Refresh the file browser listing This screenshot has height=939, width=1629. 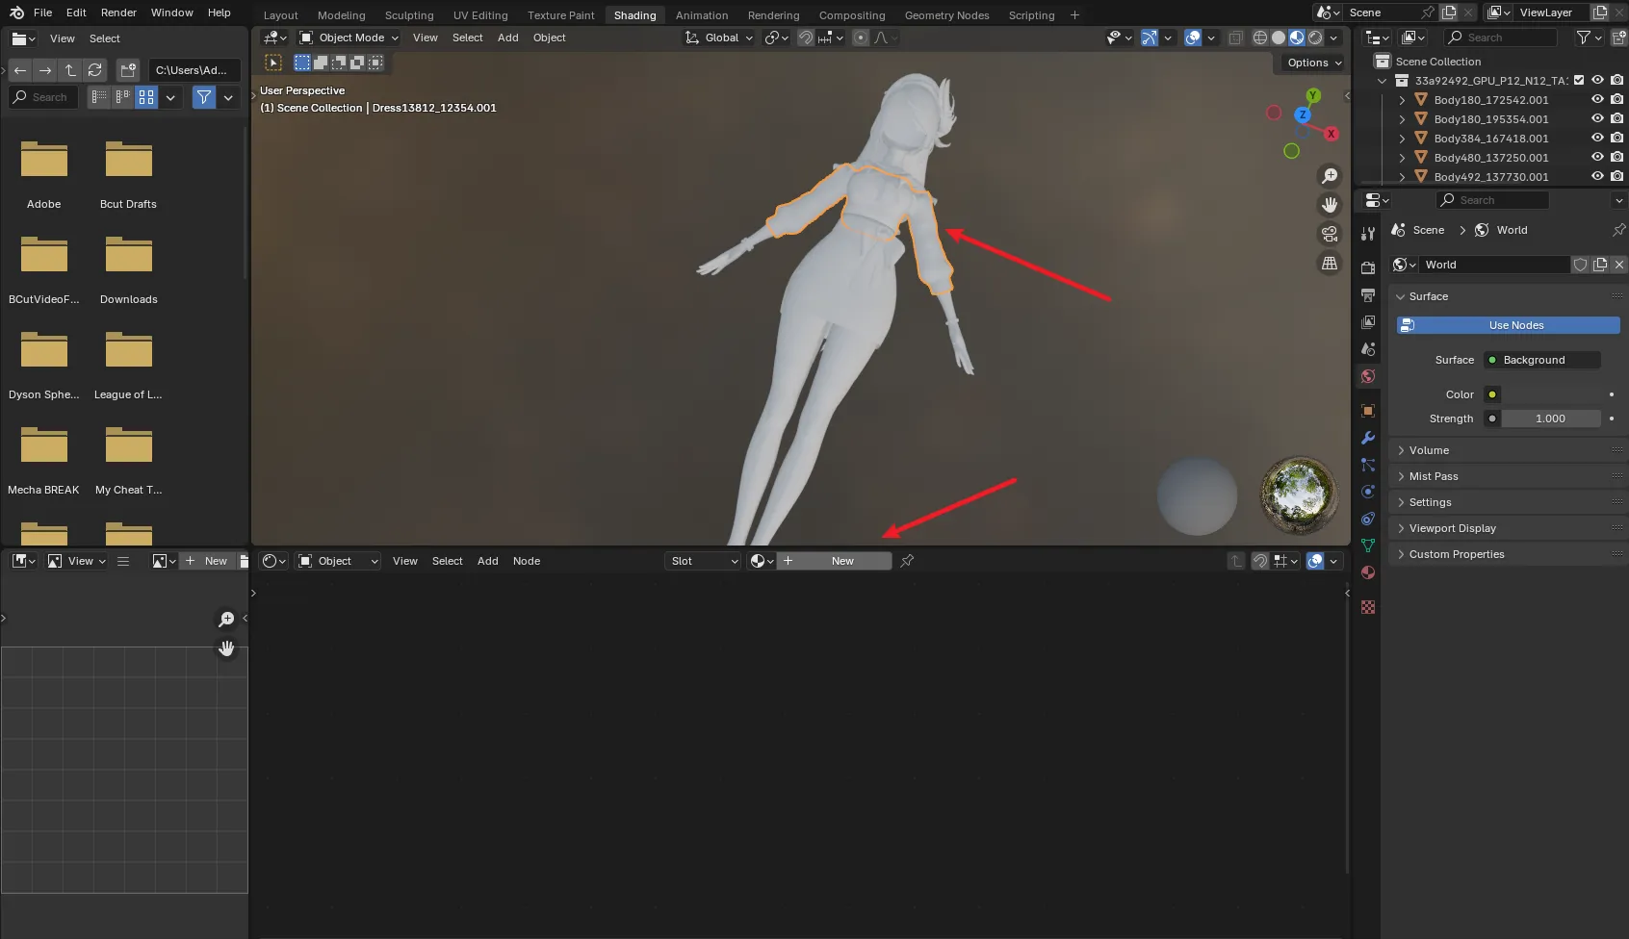coord(94,70)
